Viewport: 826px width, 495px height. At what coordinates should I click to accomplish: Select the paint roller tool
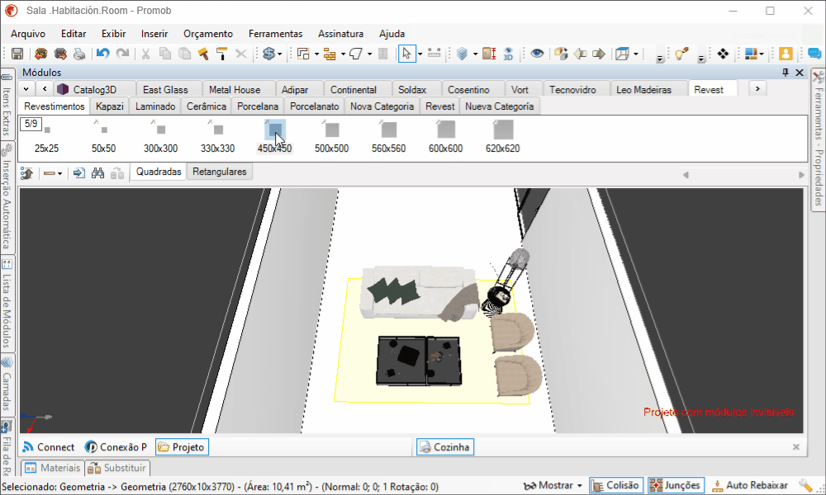221,54
